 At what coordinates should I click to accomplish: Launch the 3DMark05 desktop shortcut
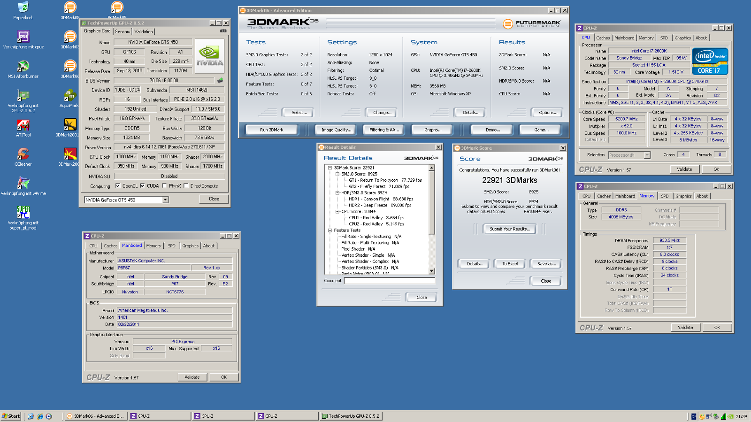coord(70,10)
